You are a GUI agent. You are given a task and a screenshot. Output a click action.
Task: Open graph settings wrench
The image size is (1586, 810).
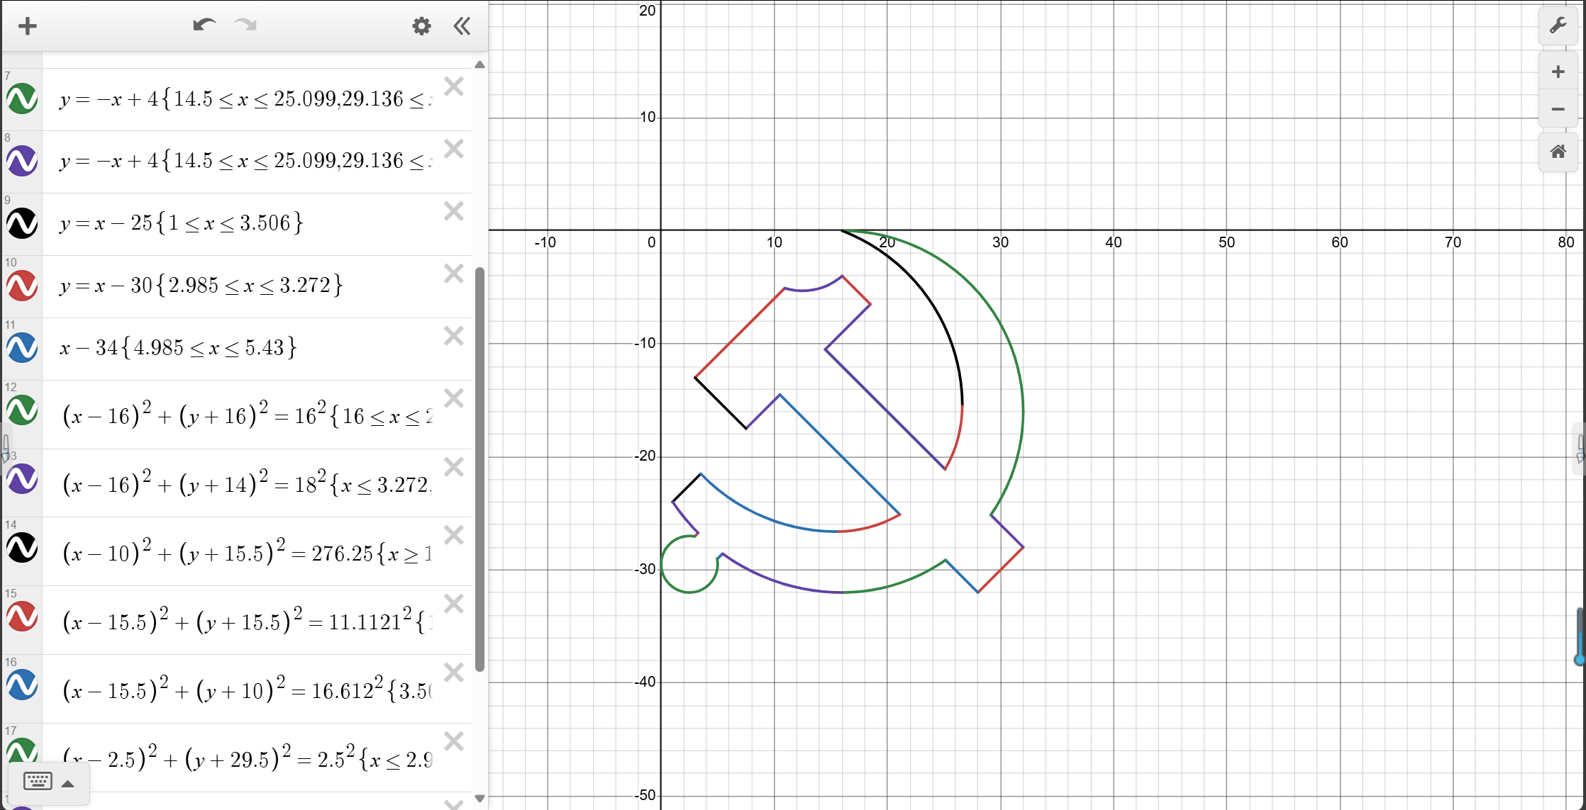(1558, 26)
